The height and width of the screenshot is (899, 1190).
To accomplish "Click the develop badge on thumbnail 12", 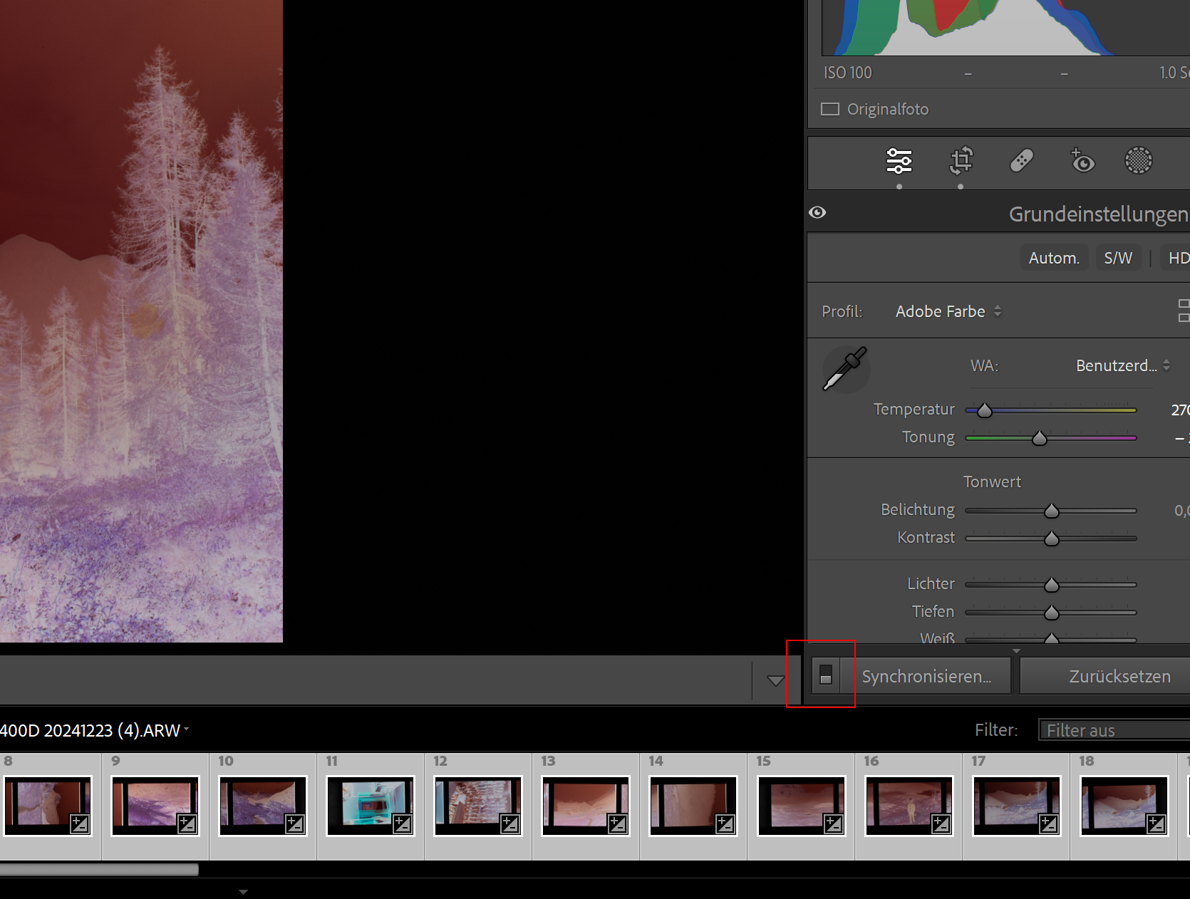I will (510, 824).
